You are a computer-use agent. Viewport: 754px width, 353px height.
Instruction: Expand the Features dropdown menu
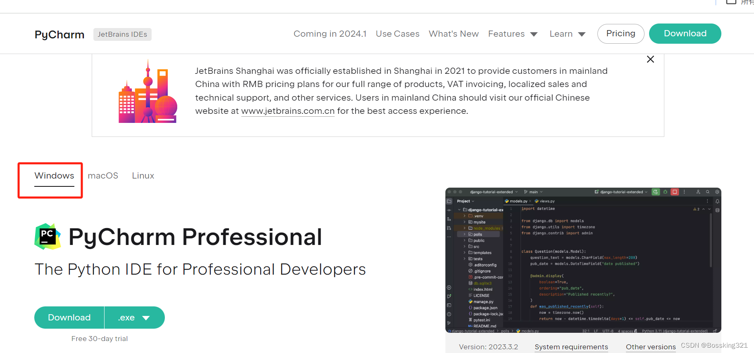tap(513, 34)
